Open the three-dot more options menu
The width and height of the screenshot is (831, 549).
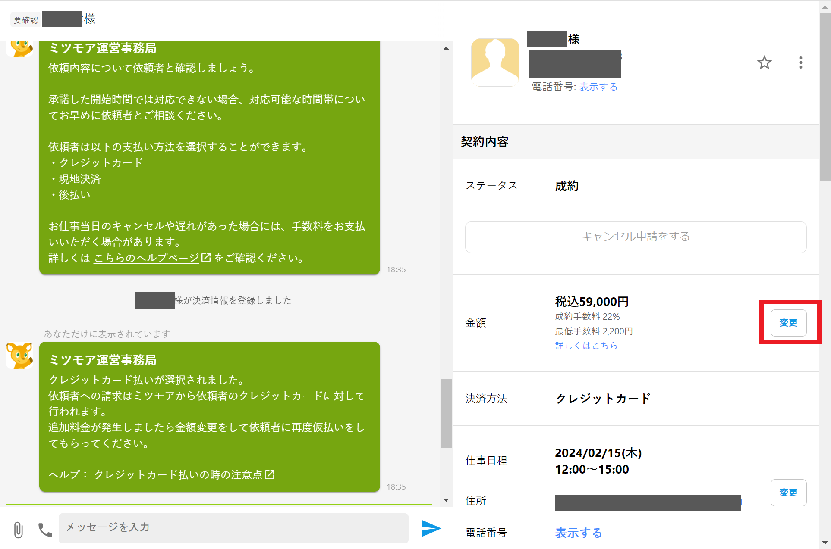[800, 63]
